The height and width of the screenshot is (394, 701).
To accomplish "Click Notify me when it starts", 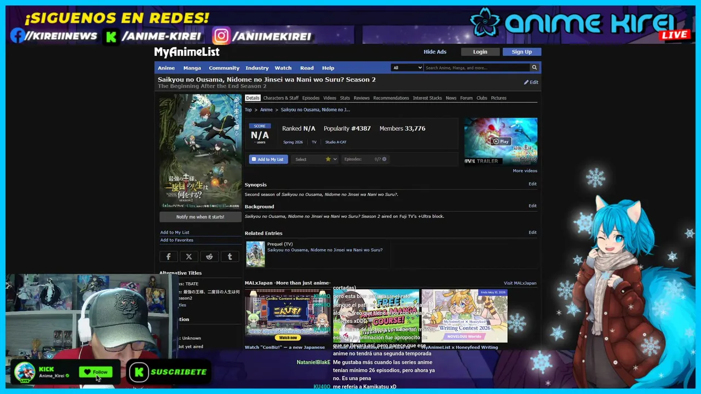I will 200,217.
